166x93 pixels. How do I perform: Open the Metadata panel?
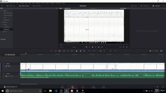145,6
